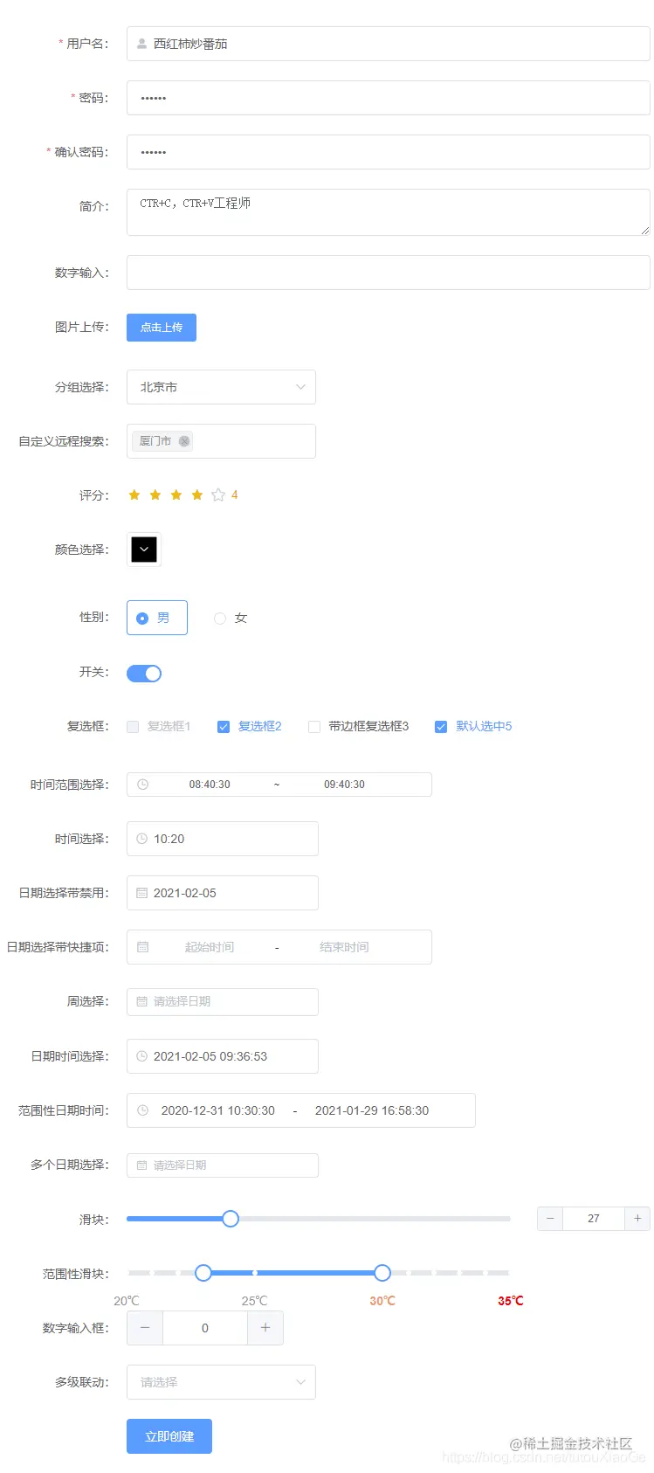Select the fourth rating star
The width and height of the screenshot is (654, 1473).
click(x=197, y=495)
